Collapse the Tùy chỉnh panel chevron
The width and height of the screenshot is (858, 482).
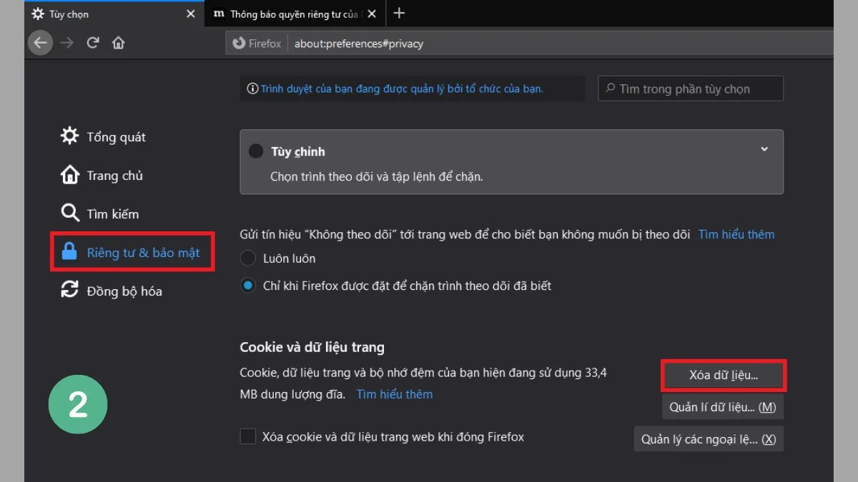coord(764,149)
